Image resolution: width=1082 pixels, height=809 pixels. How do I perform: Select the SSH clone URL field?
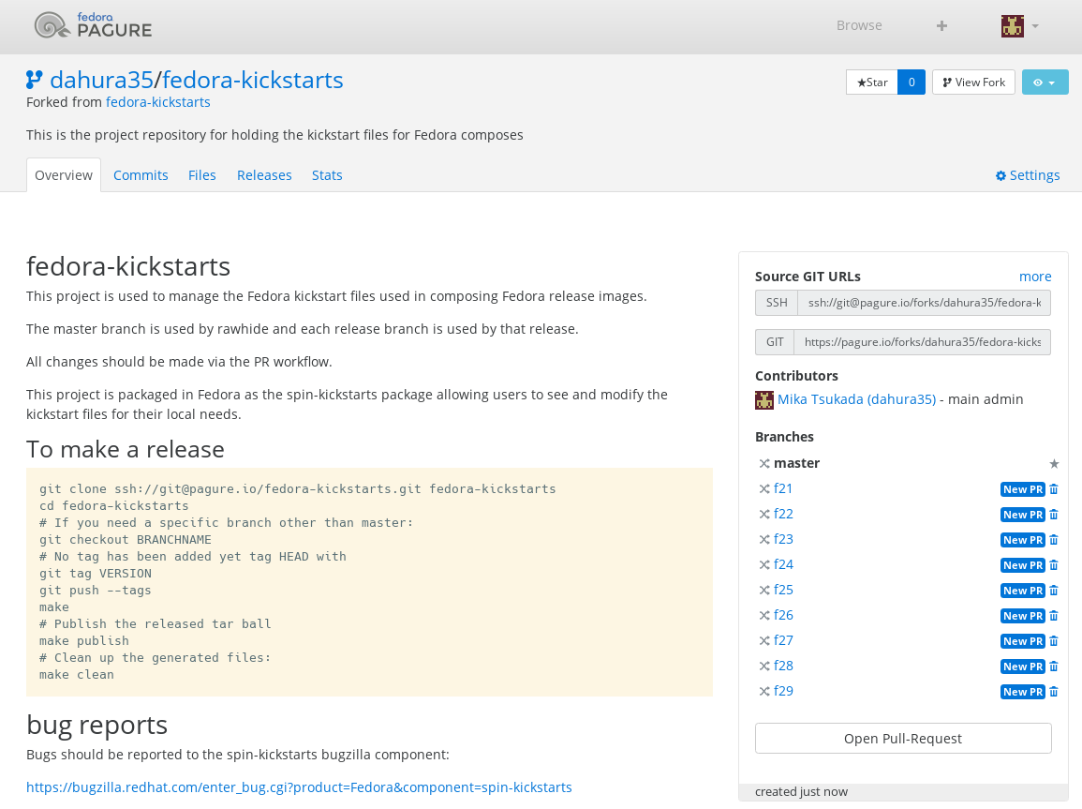924,303
